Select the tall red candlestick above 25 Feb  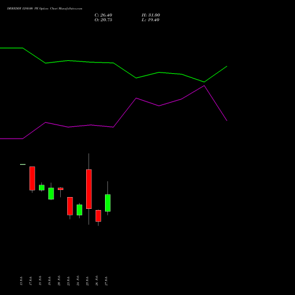[x=89, y=189]
